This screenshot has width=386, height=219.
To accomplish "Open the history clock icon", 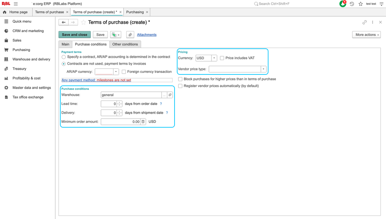I will [x=352, y=4].
